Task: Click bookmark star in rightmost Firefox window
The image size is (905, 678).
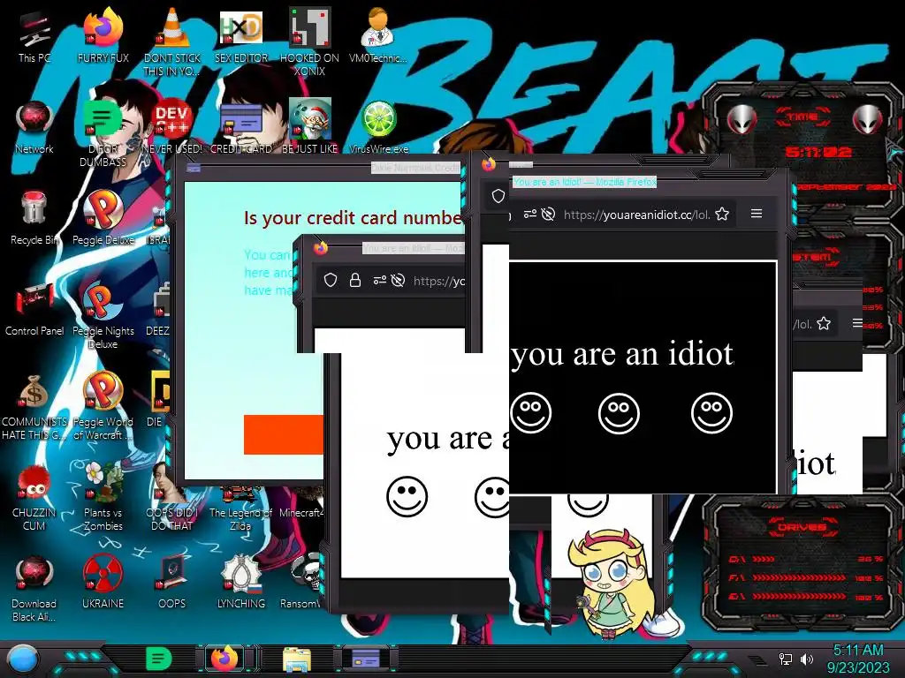Action: 824,323
